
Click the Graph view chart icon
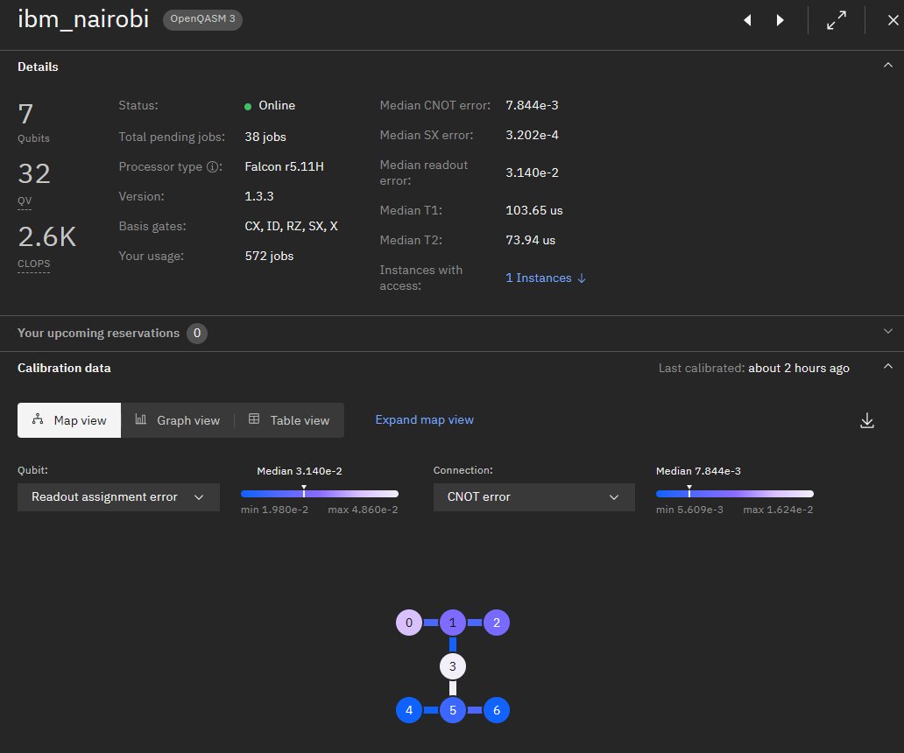(141, 419)
